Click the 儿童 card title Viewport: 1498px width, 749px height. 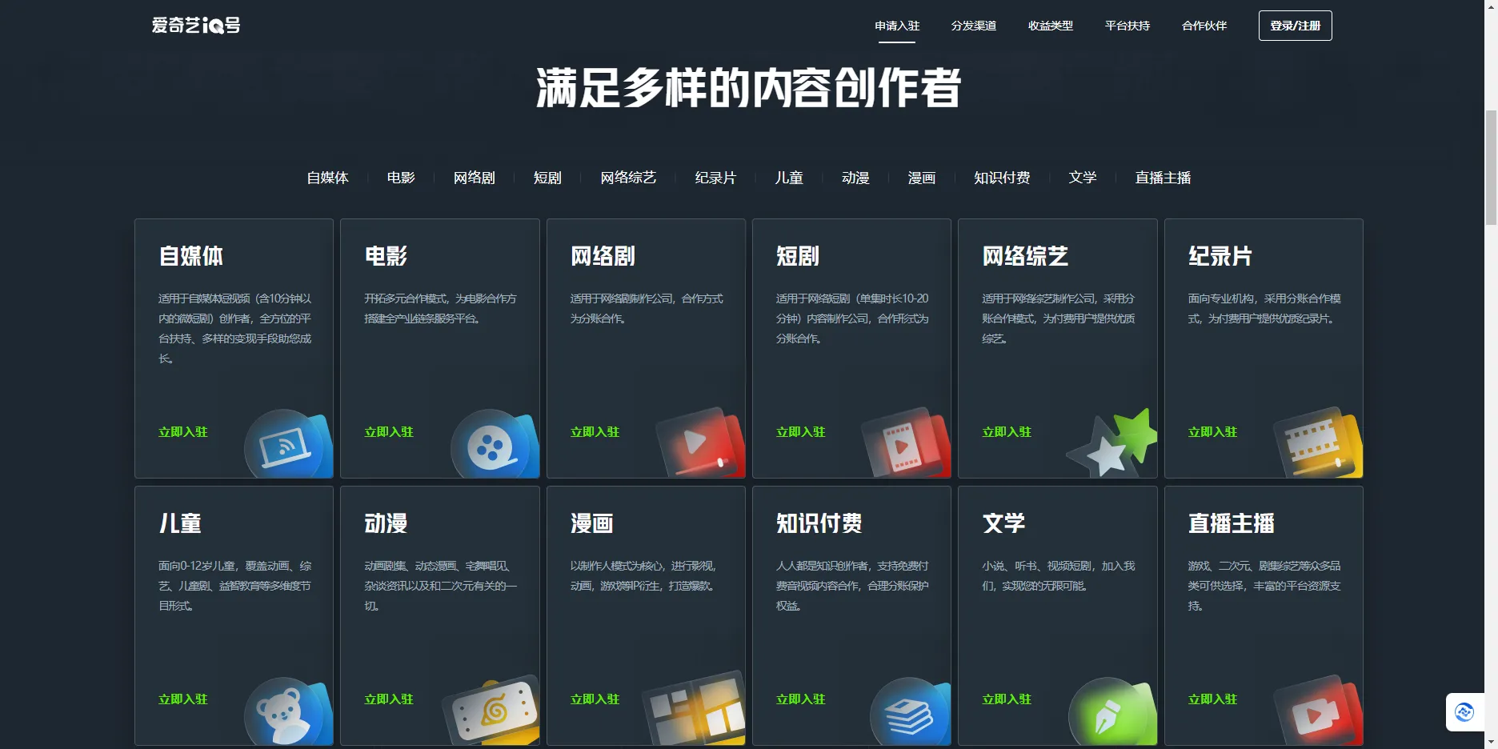coord(180,523)
